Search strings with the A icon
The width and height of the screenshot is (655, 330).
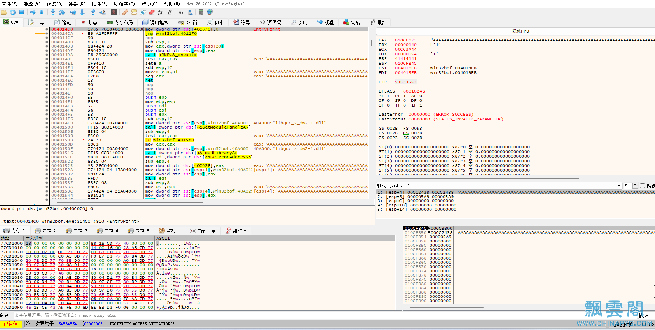click(x=181, y=12)
